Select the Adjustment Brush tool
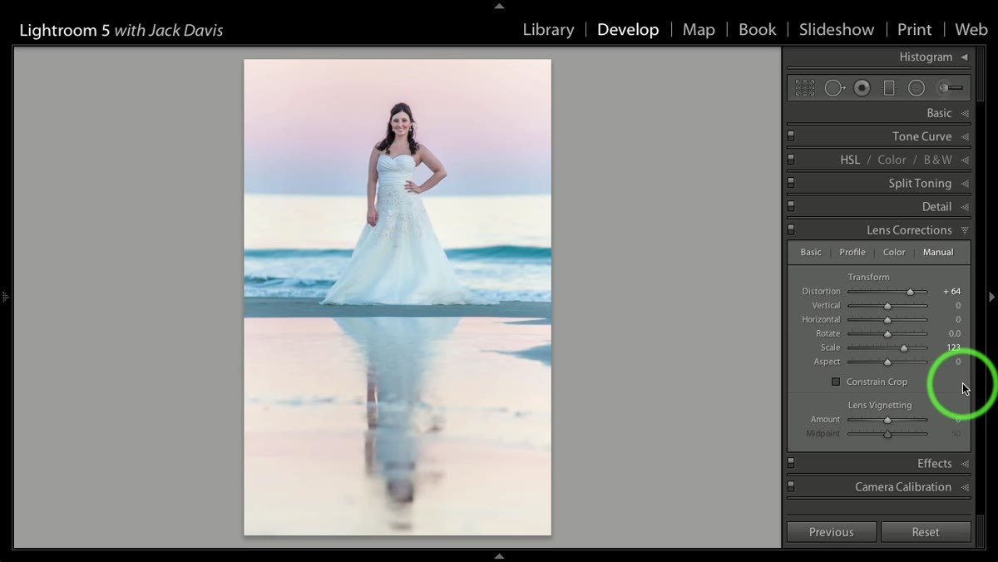This screenshot has height=562, width=998. [x=949, y=87]
